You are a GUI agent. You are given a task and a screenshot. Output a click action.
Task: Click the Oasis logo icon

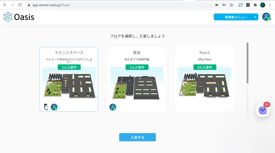8,17
